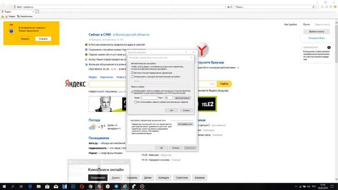The height and width of the screenshot is (190, 338).
Task: Select the Soviet KinoPoisk category
Action: tap(182, 178)
